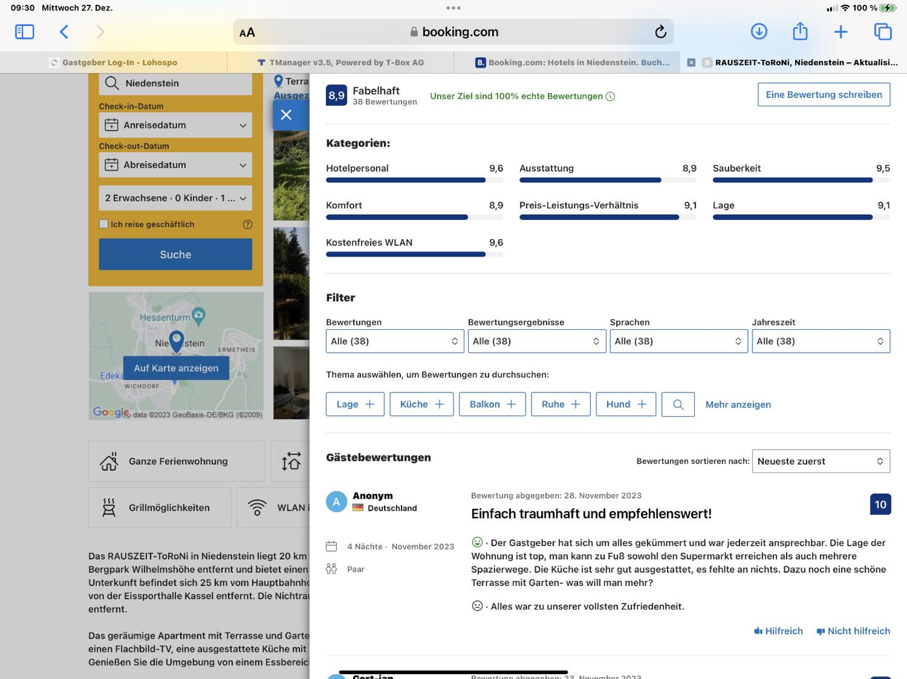Click the help icon next to Ich reise geschäftlich
Viewport: 907px width, 679px height.
click(247, 224)
